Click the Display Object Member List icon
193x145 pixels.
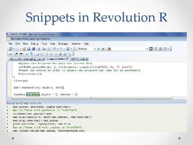tap(10, 54)
